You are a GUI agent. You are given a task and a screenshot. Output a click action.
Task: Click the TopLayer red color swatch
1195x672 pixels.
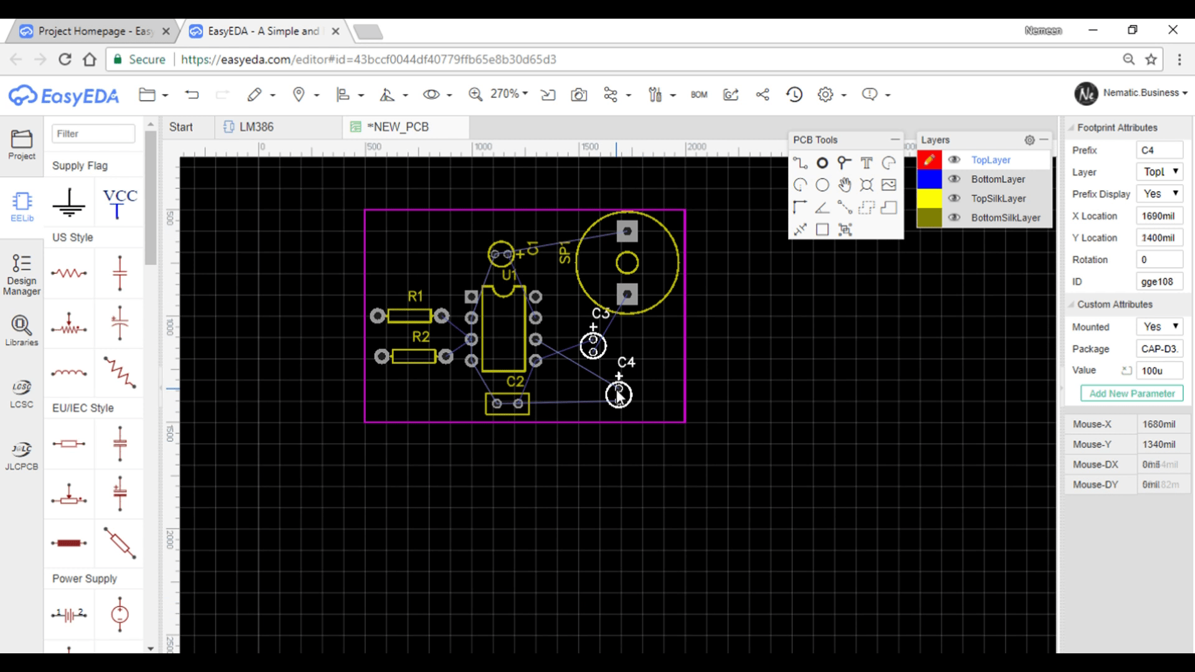click(x=929, y=160)
